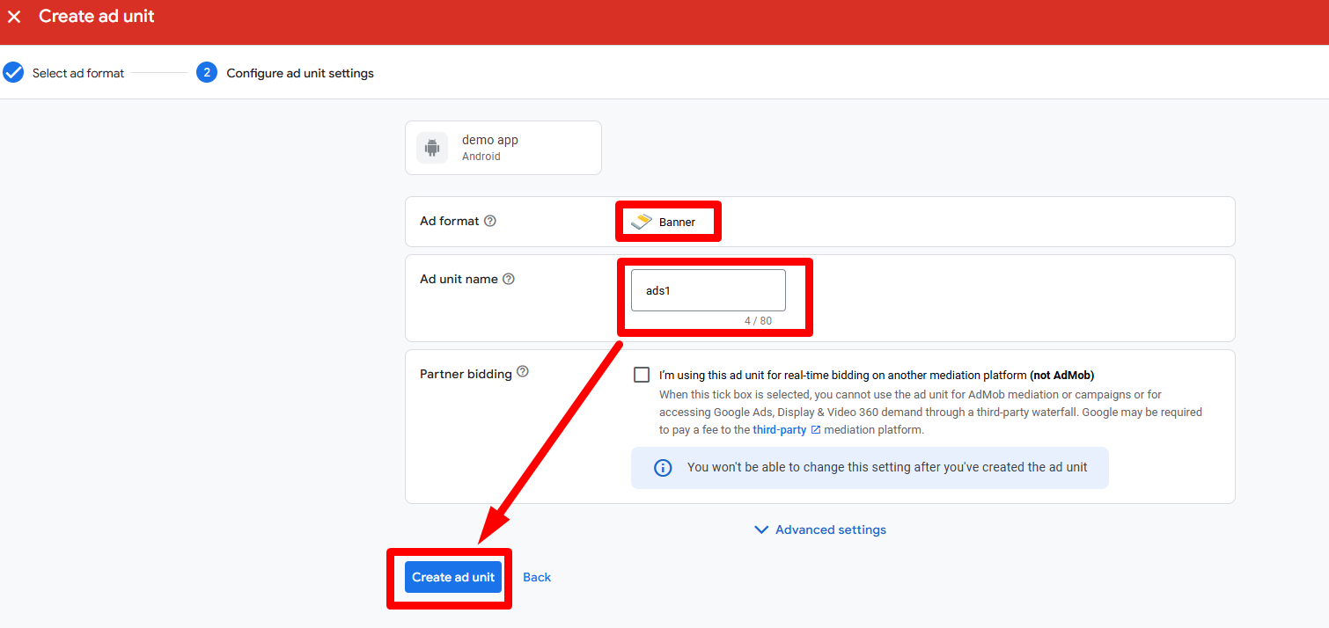The image size is (1329, 628).
Task: Select the Configure ad unit settings step
Action: pos(299,73)
